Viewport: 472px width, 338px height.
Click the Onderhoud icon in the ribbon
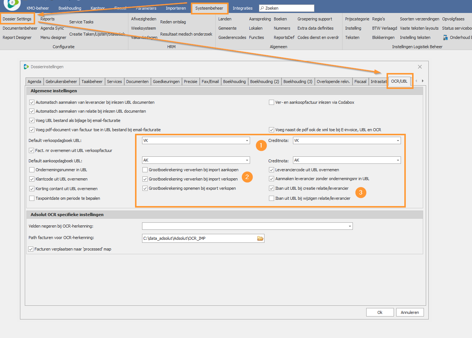[445, 37]
